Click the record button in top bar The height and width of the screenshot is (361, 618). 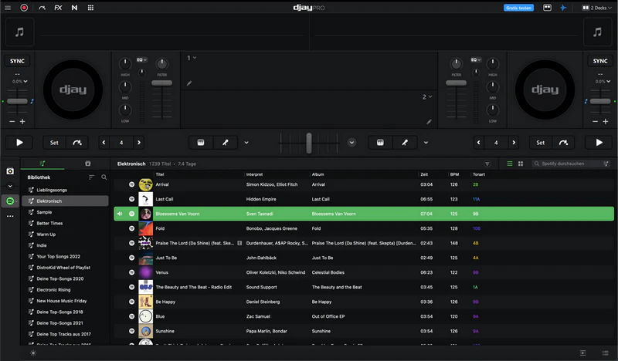24,7
